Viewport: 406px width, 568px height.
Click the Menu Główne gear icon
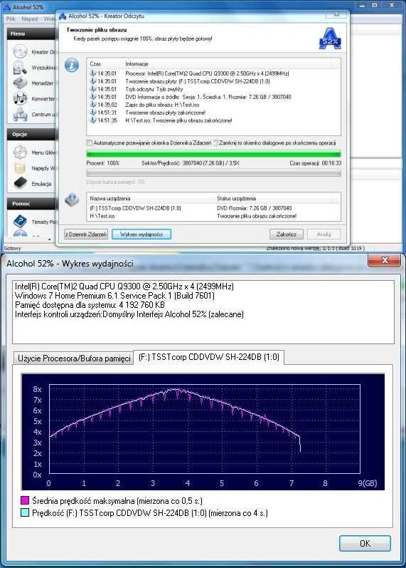pyautogui.click(x=20, y=152)
